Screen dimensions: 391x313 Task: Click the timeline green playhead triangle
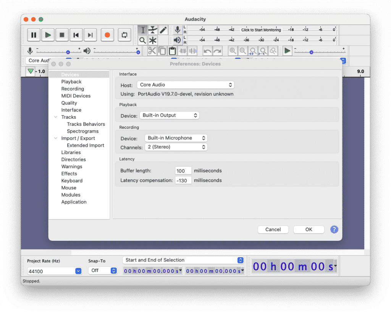[x=31, y=71]
